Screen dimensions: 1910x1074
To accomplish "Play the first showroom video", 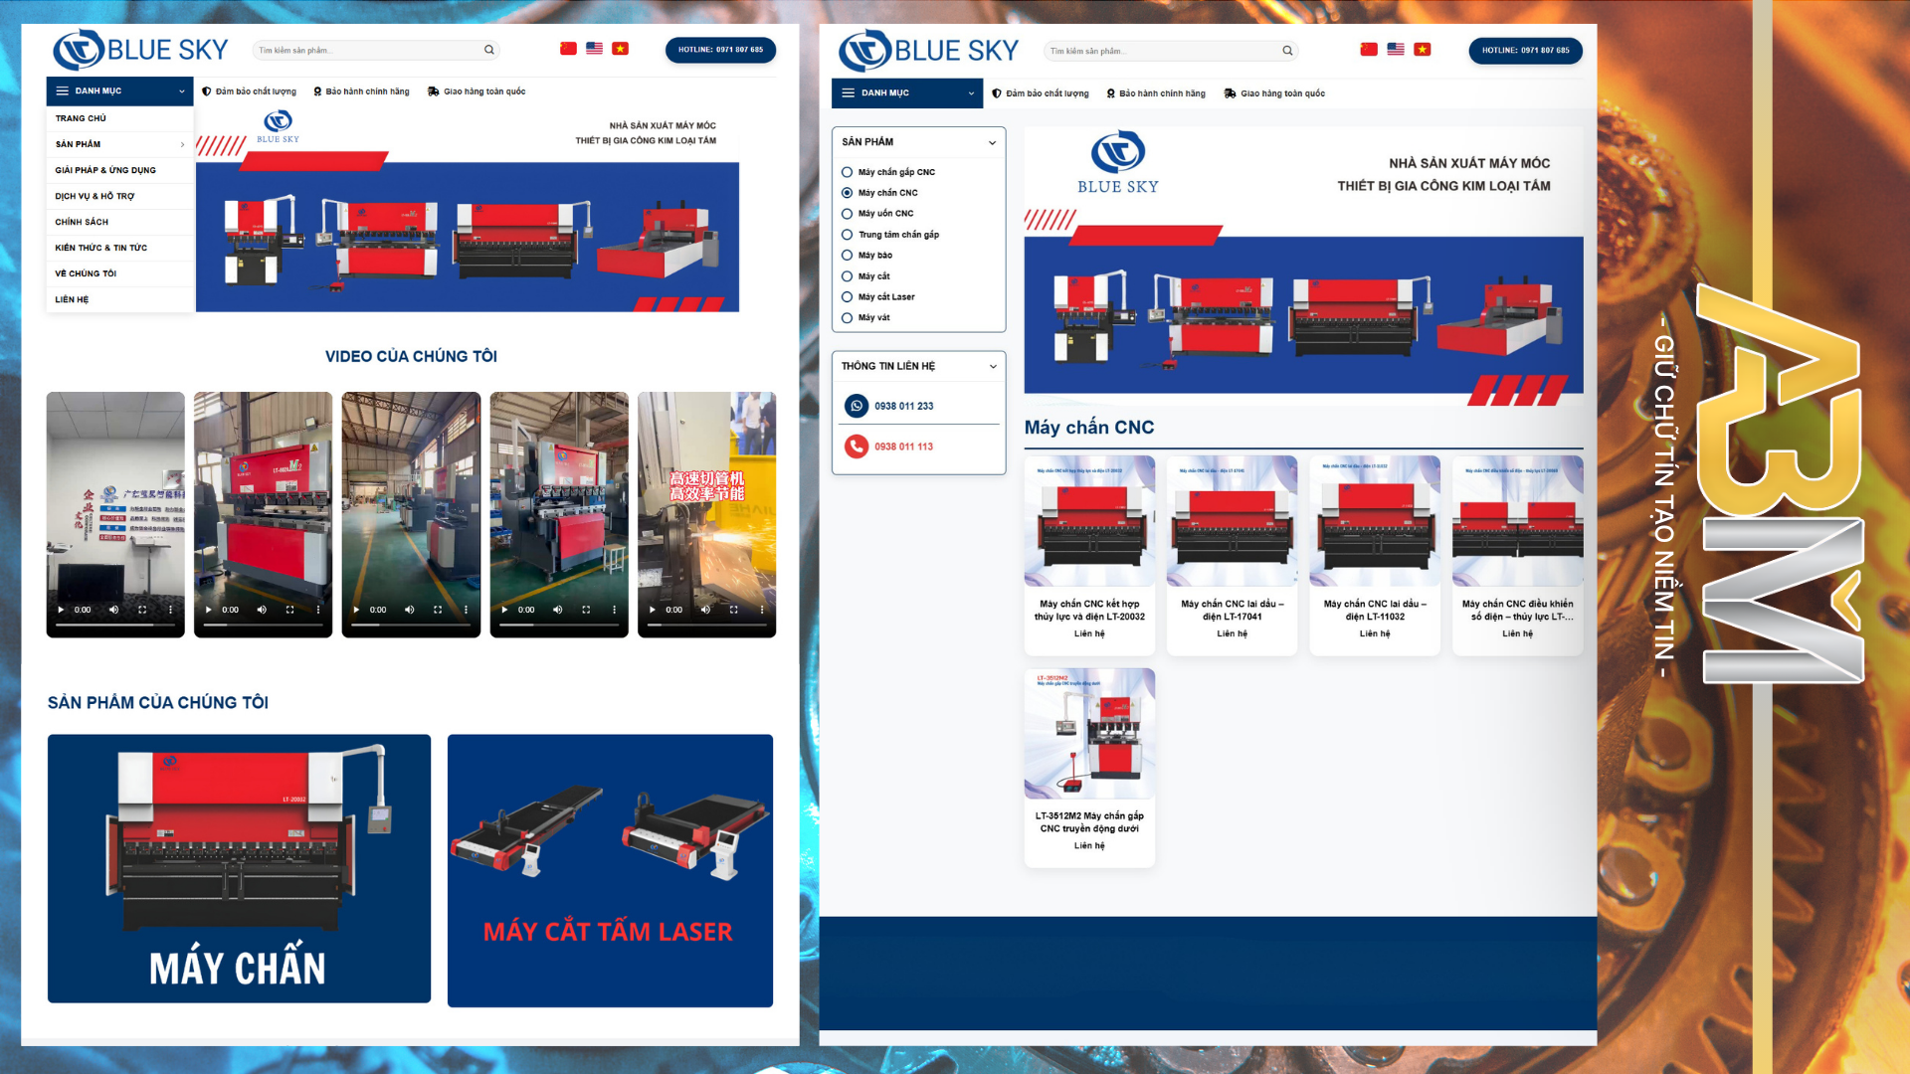I will click(61, 610).
